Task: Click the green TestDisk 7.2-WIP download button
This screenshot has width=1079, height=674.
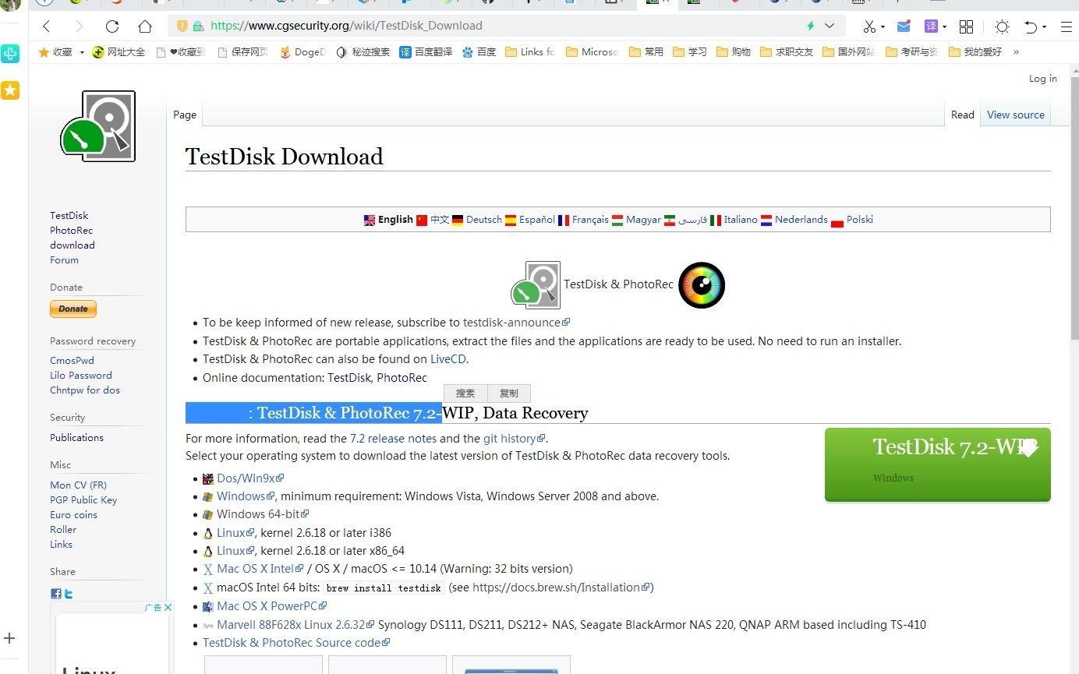Action: click(x=938, y=464)
